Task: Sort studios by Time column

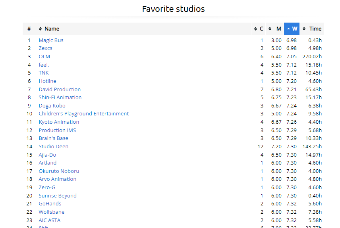Action: click(312, 29)
